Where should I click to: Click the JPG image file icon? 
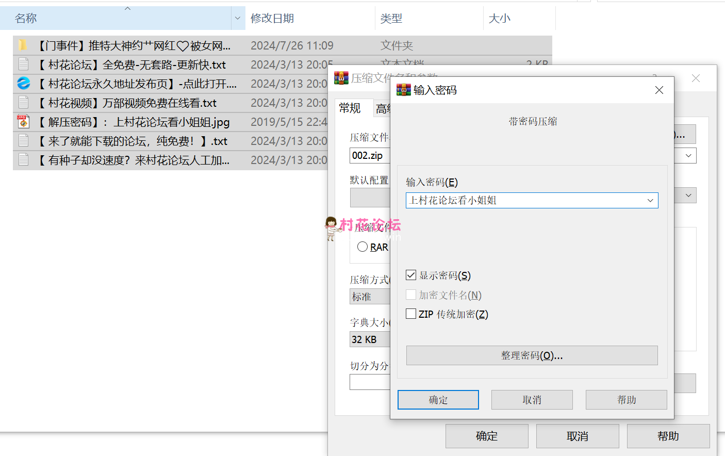pos(23,121)
